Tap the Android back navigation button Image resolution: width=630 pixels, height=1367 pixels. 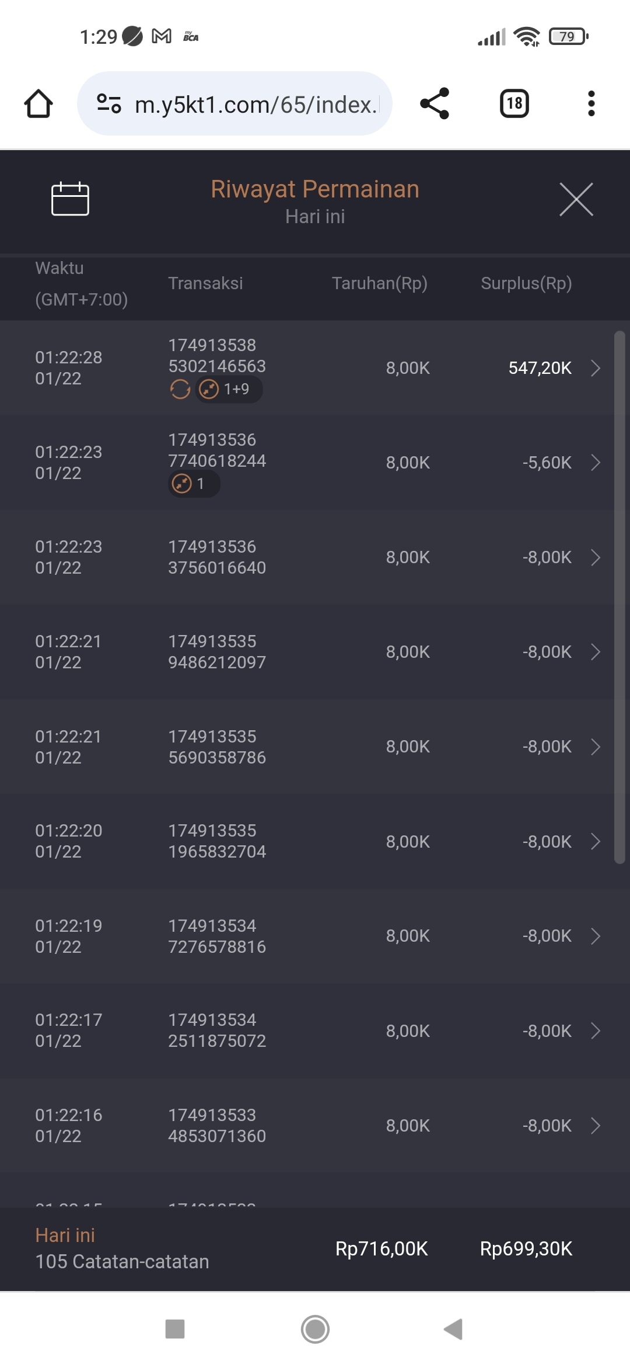pyautogui.click(x=453, y=1329)
